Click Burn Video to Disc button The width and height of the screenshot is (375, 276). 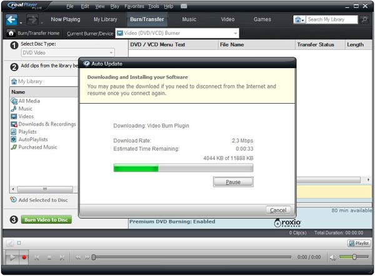pyautogui.click(x=46, y=220)
